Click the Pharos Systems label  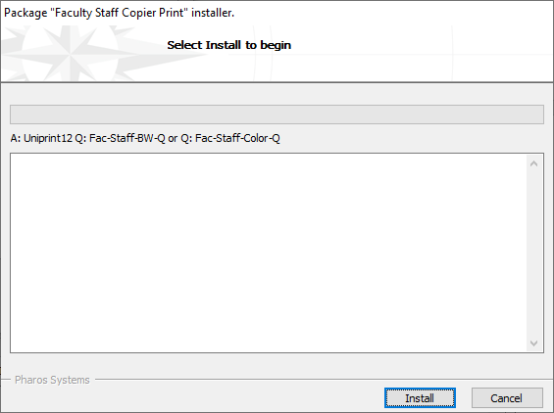[x=52, y=380]
